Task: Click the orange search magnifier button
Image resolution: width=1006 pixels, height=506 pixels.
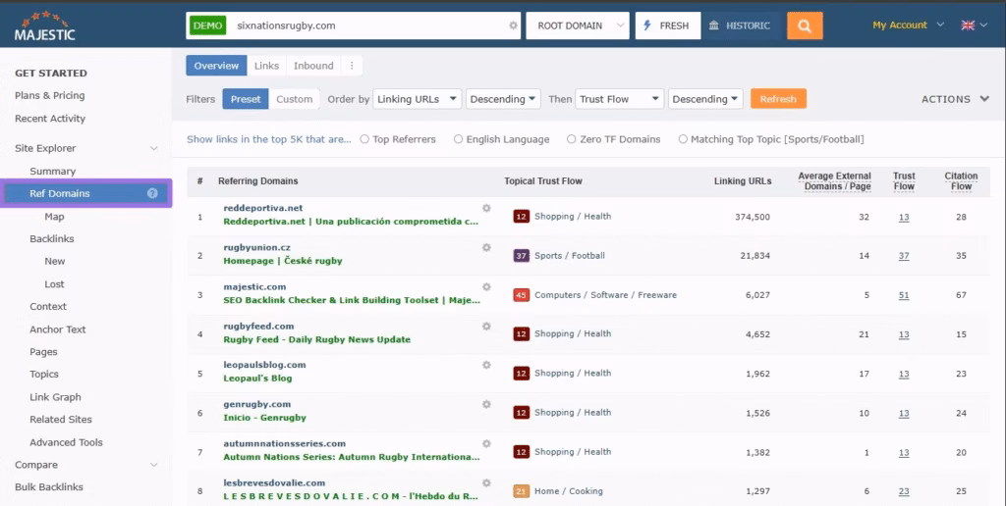Action: point(804,25)
